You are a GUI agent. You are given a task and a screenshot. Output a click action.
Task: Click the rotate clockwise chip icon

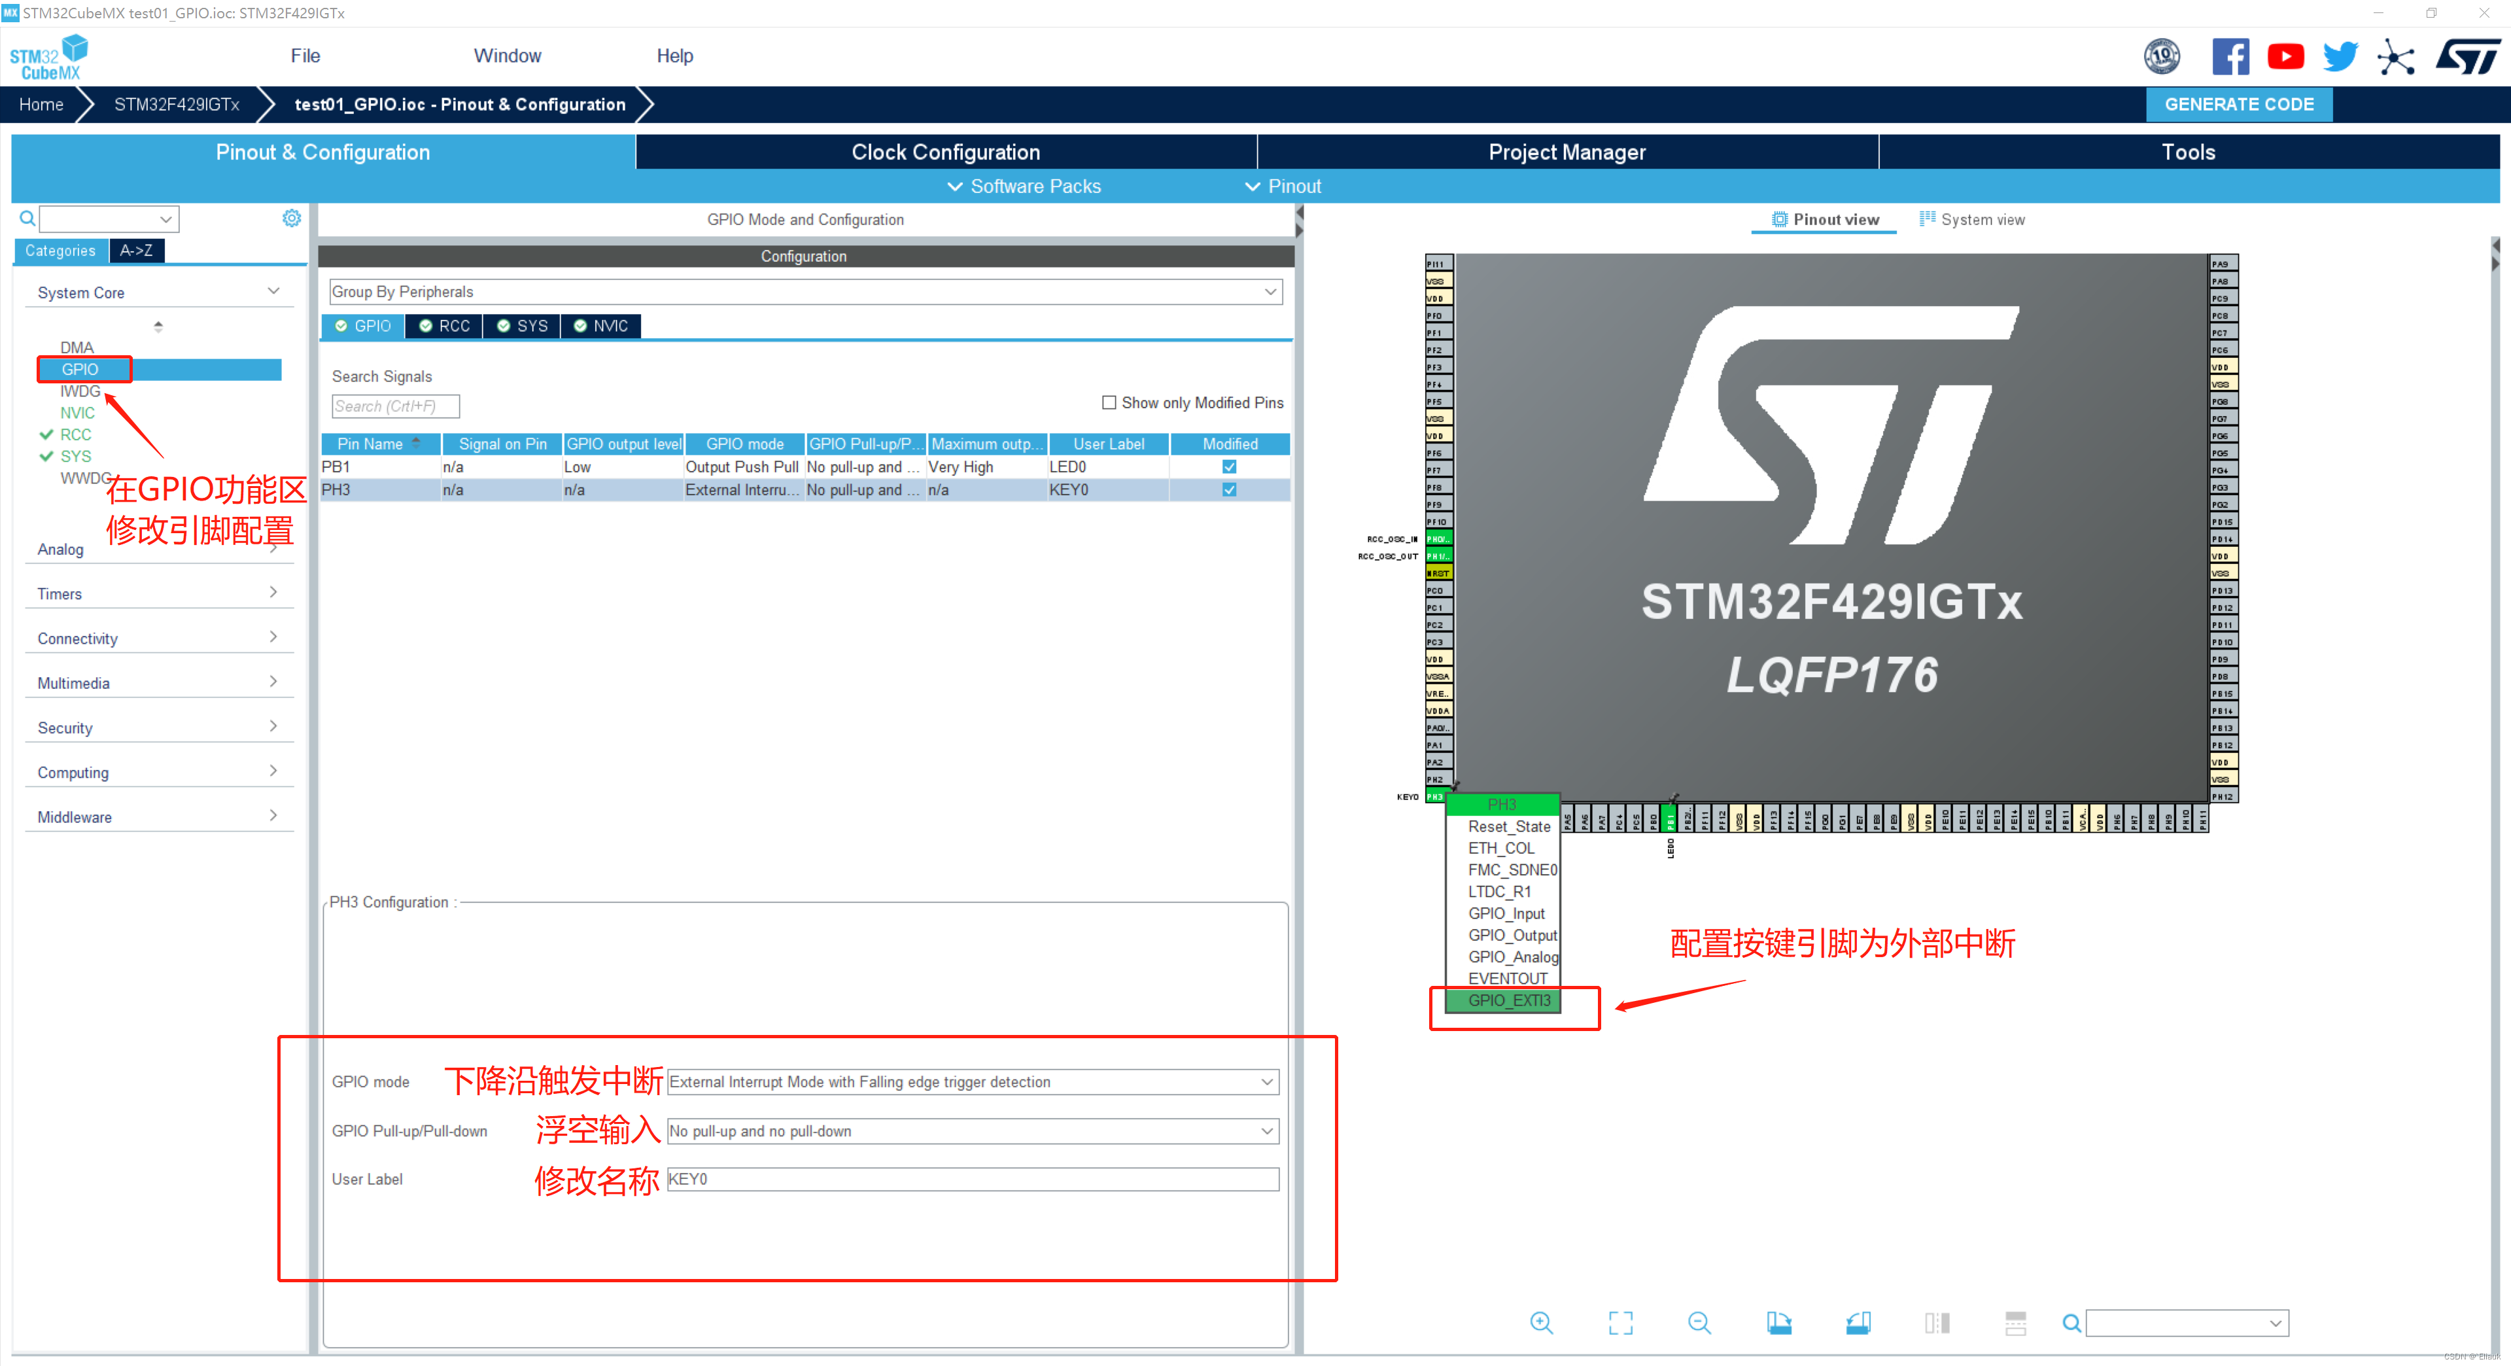[1779, 1322]
